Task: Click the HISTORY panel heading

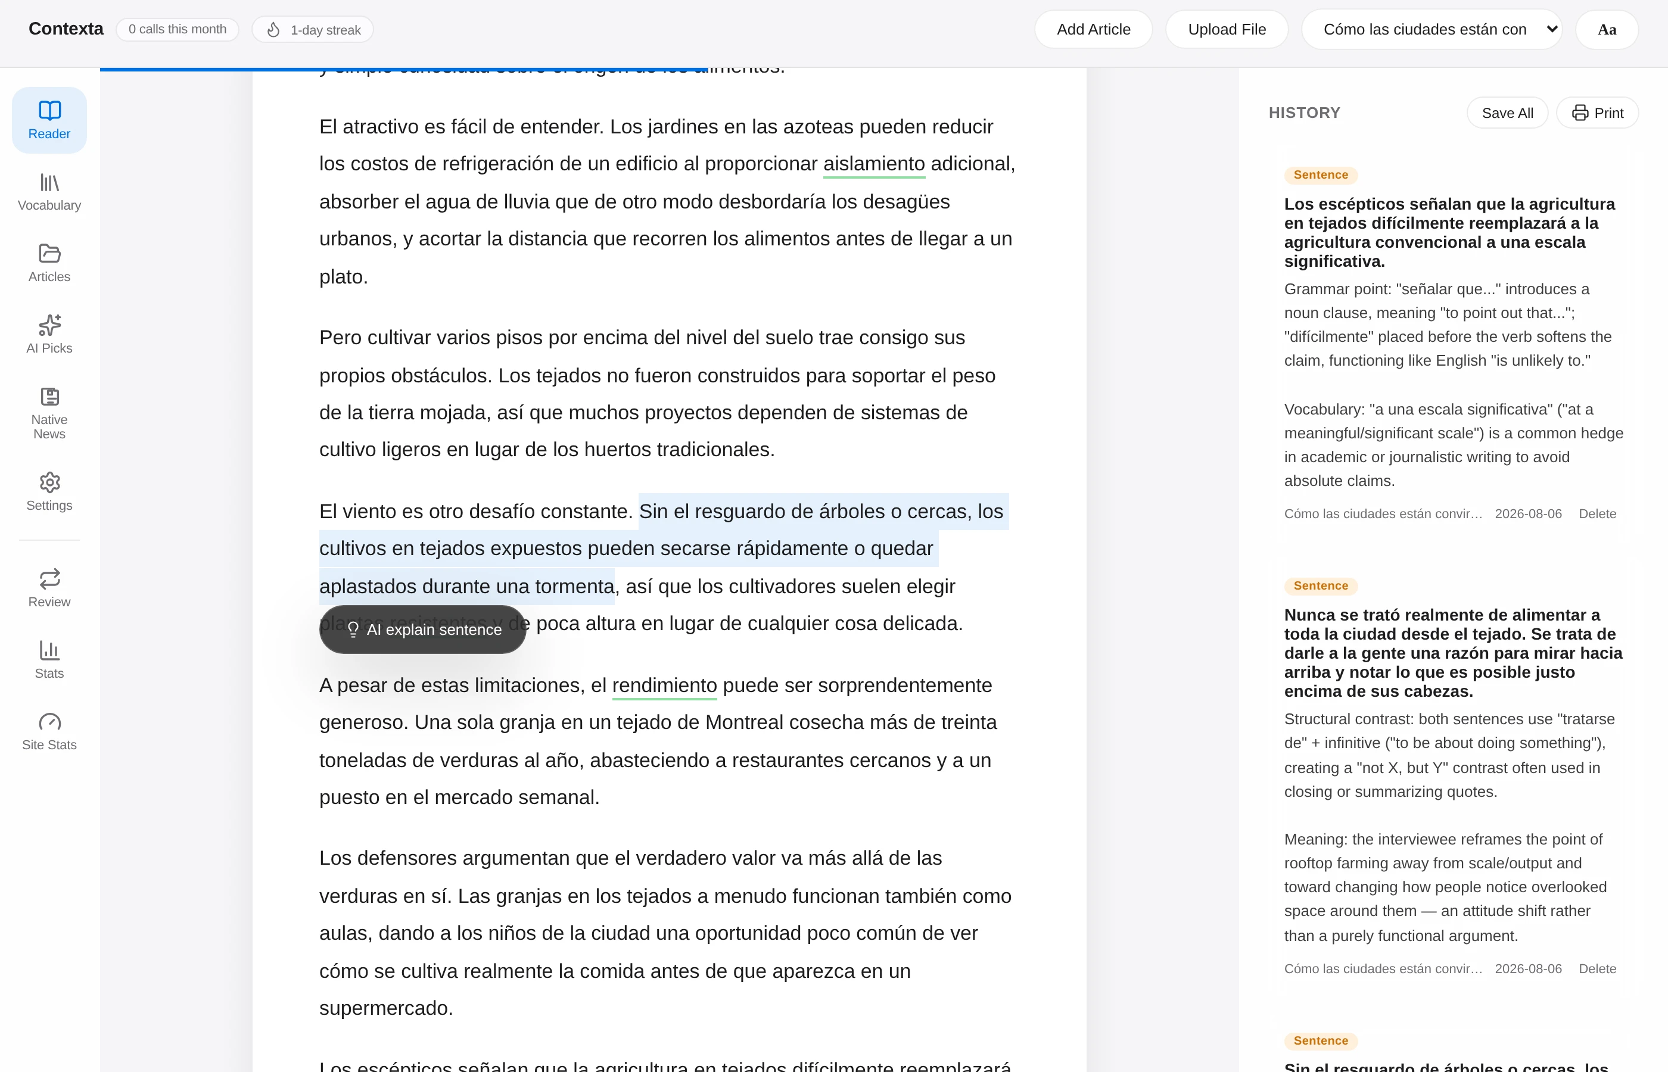Action: (1304, 113)
